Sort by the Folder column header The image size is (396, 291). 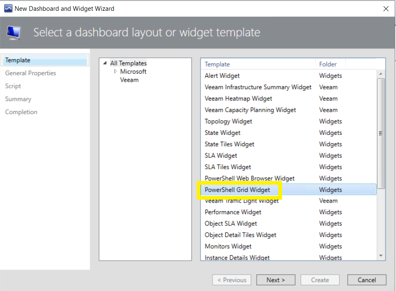[330, 64]
